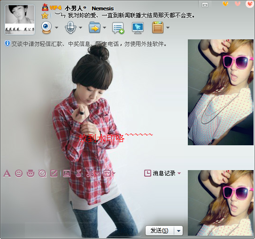Open the smiley emoticon picker
Viewport: 255px width, 239px height.
point(19,173)
